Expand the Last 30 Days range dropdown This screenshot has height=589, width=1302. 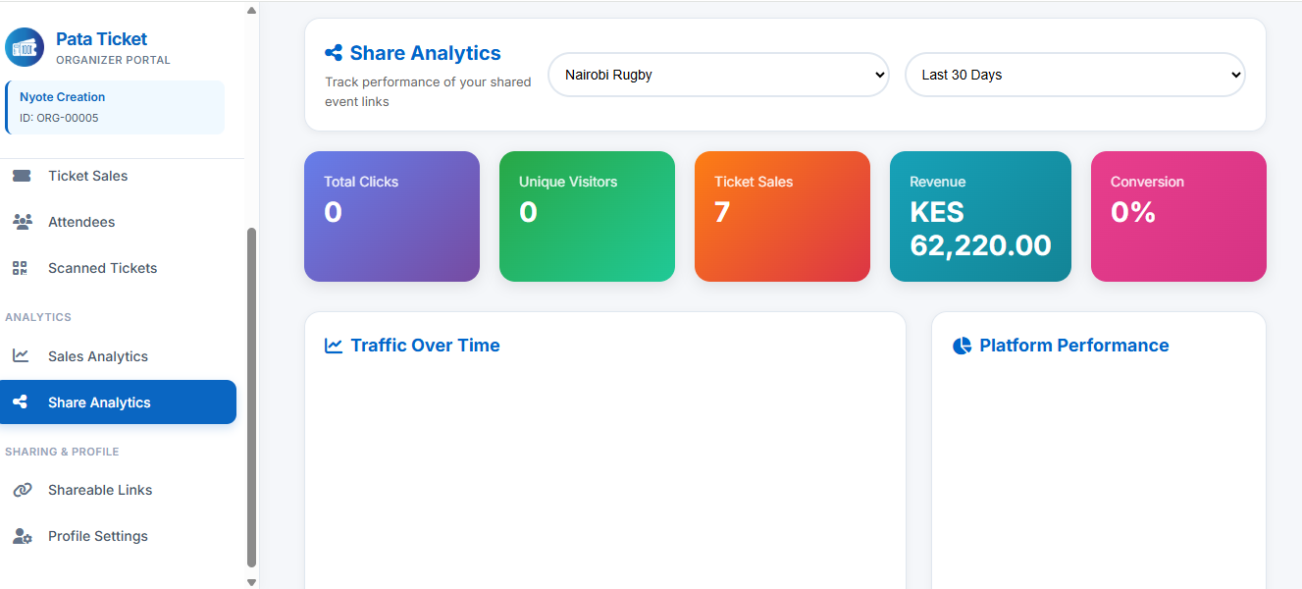tap(1074, 75)
